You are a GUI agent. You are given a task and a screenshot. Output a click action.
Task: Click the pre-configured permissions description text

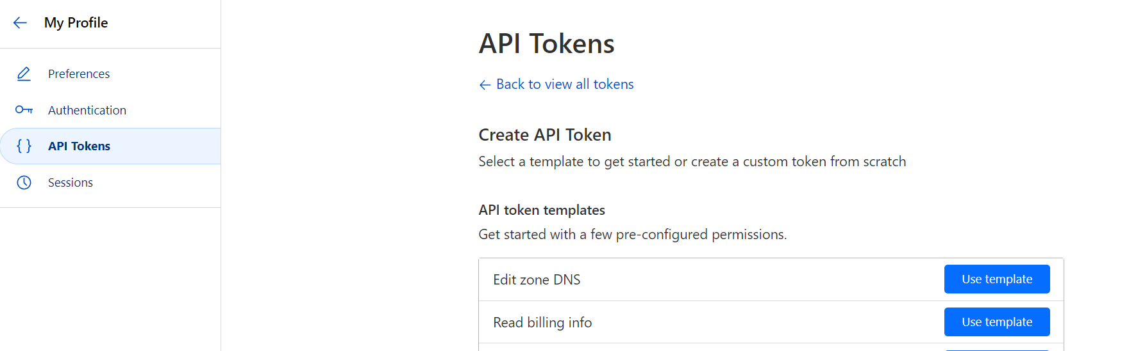[632, 235]
